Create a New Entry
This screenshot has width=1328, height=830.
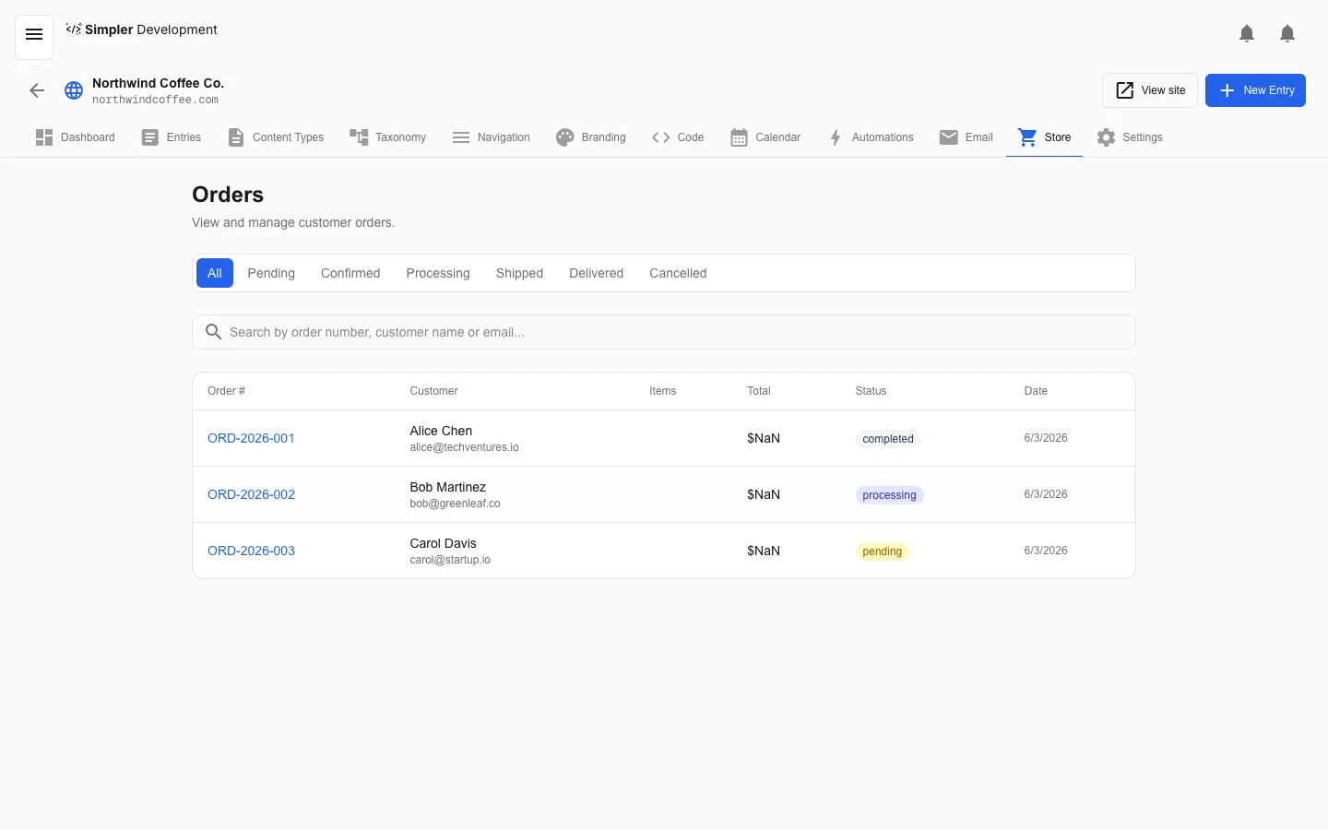coord(1255,90)
